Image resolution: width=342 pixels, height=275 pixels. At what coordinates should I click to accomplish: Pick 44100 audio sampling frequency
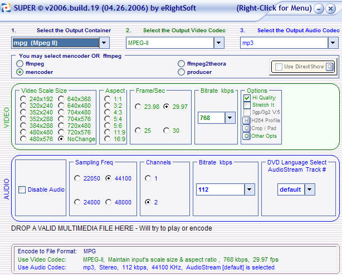(x=109, y=178)
